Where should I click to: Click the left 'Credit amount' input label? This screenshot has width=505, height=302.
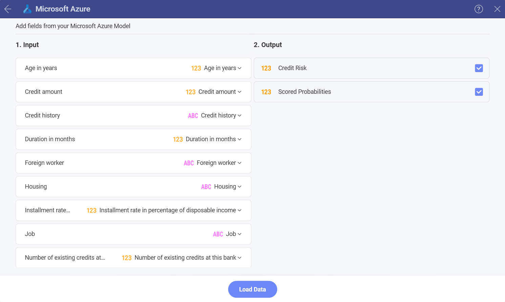(x=44, y=92)
